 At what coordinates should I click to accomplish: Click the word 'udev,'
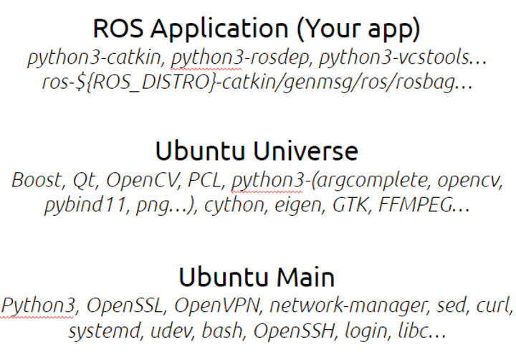[173, 331]
